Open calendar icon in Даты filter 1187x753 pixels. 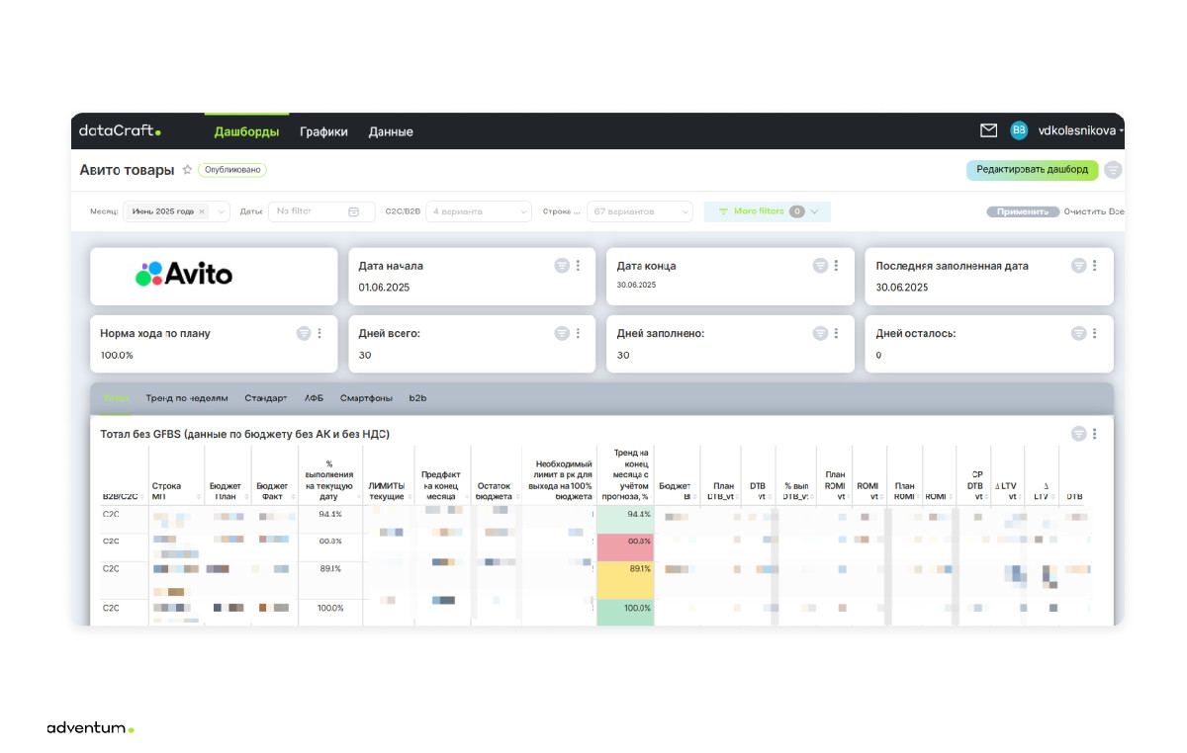point(354,211)
